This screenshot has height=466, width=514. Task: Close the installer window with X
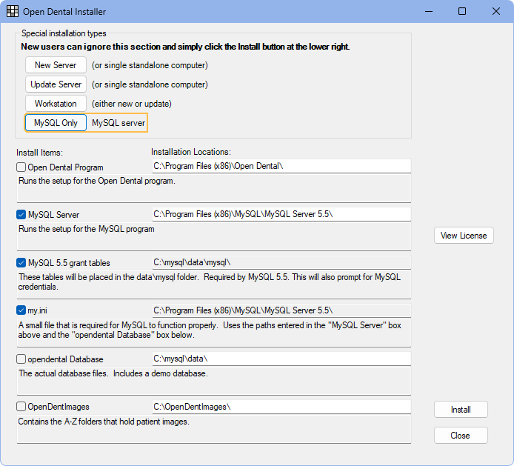tap(496, 11)
